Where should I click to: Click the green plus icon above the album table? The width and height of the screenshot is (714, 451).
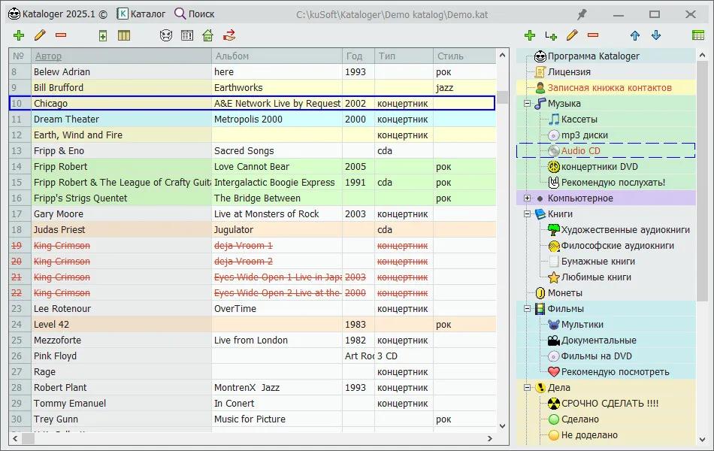[x=19, y=35]
